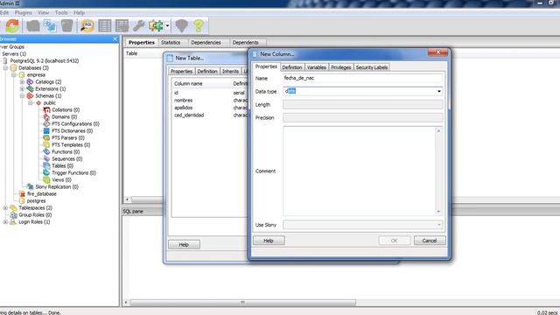The width and height of the screenshot is (560, 315).
Task: Click the FTS Parsers (0) icon
Action: tap(46, 138)
